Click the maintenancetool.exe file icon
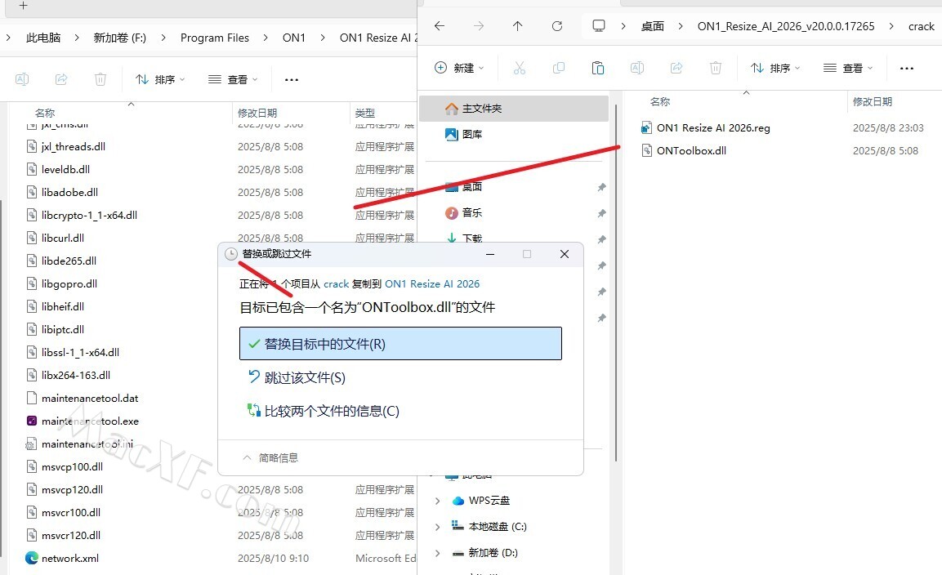Image resolution: width=942 pixels, height=575 pixels. click(x=32, y=421)
